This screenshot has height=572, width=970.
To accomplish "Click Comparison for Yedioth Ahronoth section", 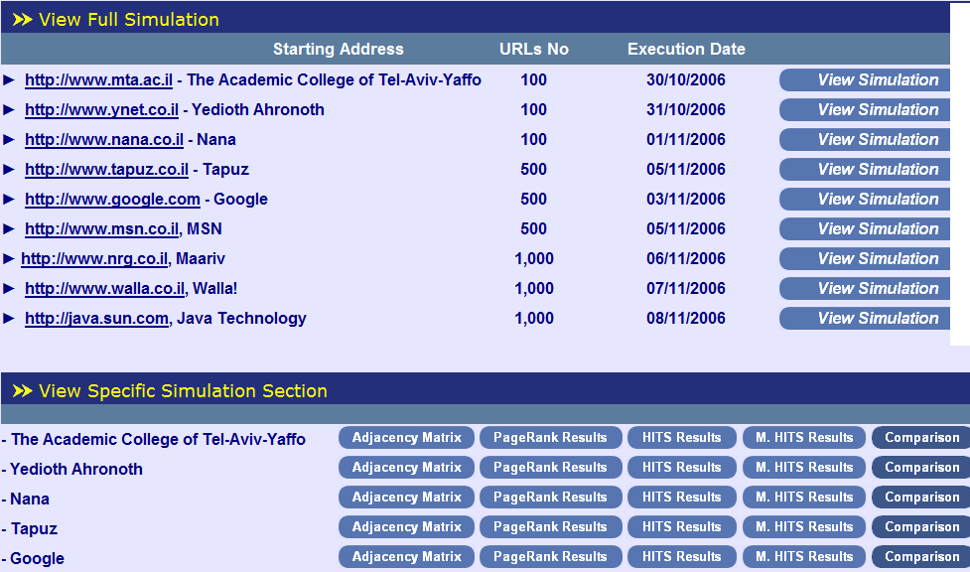I will pos(921,468).
